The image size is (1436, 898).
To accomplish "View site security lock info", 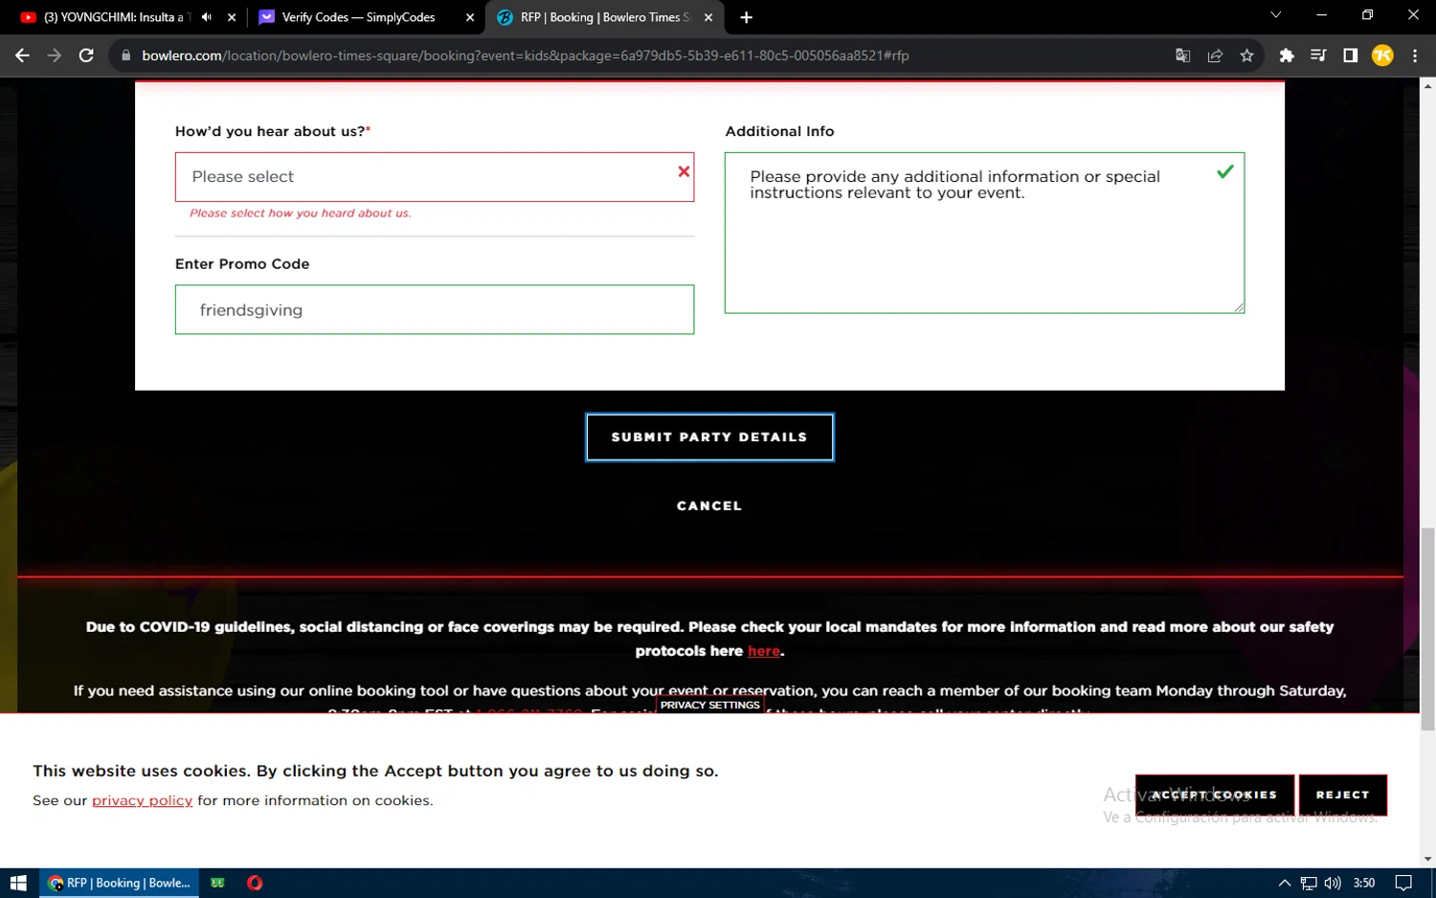I will click(125, 56).
